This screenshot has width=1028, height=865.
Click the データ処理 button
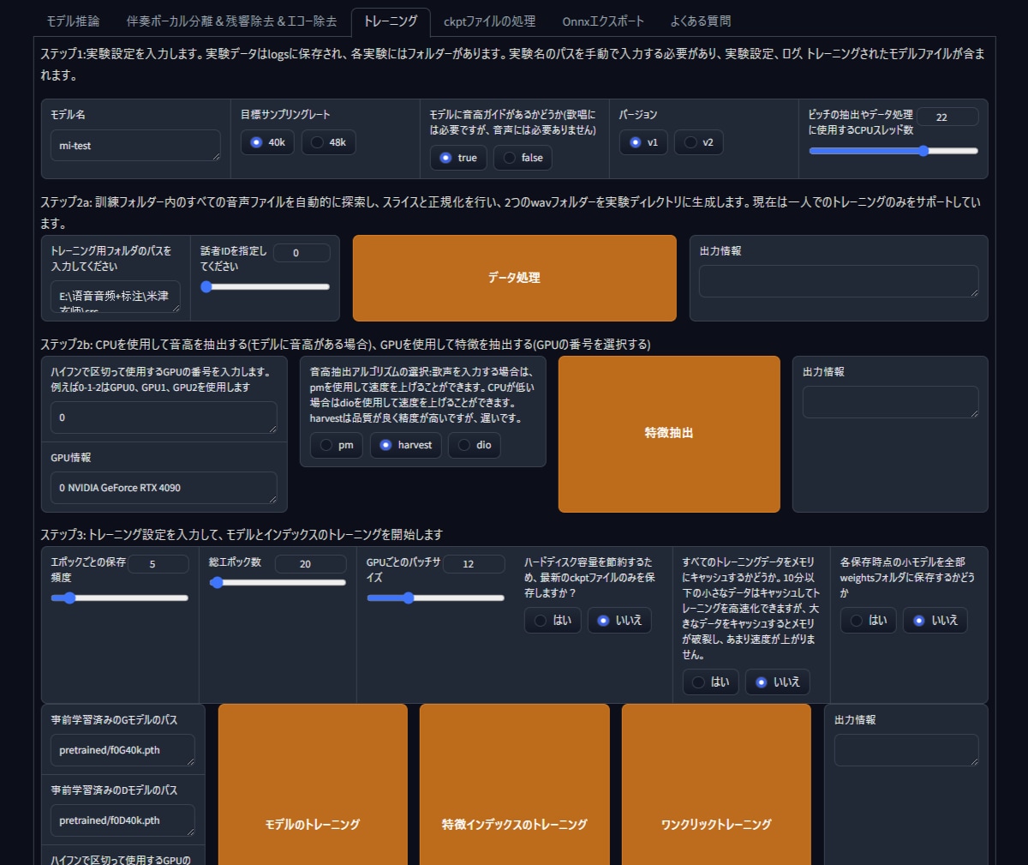[x=514, y=278]
